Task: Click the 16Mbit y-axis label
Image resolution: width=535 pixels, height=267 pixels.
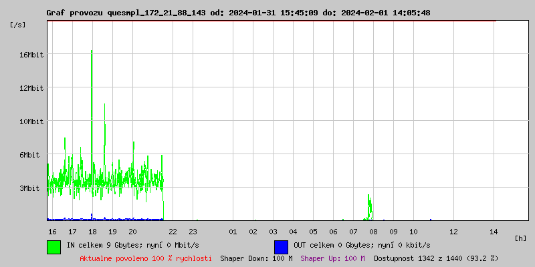Action: tap(30, 55)
